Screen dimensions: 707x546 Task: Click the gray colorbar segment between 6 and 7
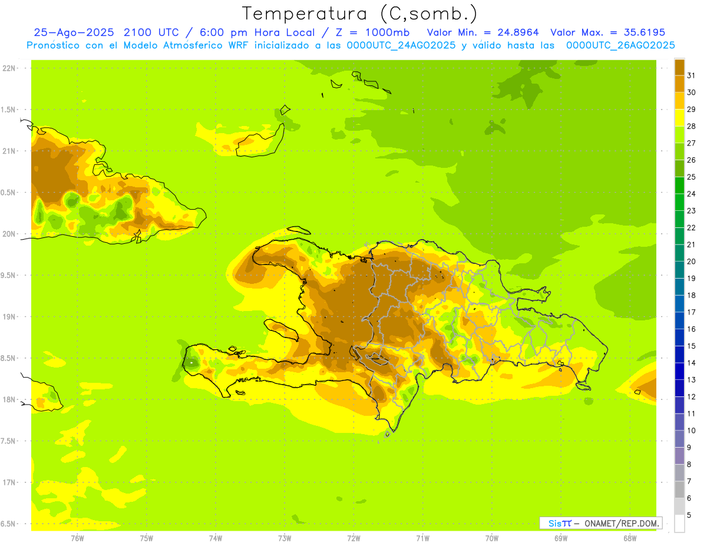click(x=679, y=490)
